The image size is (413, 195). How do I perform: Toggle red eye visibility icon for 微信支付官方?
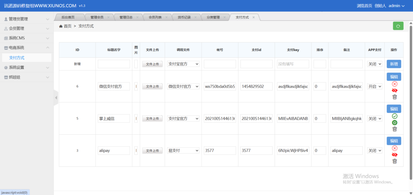click(394, 90)
